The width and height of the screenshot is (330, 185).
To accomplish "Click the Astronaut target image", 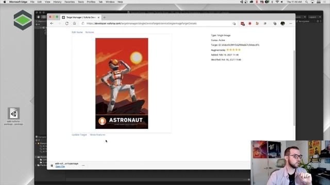I will (122, 83).
